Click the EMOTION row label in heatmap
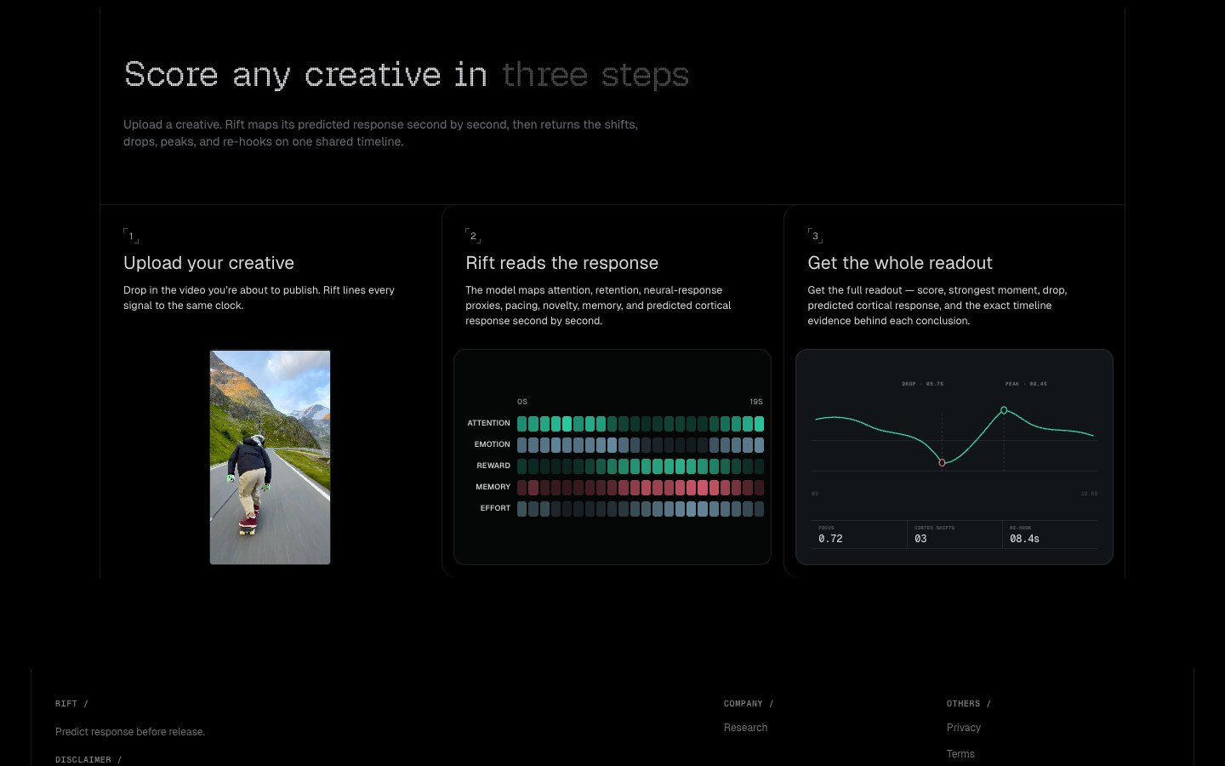This screenshot has width=1225, height=766. 492,444
